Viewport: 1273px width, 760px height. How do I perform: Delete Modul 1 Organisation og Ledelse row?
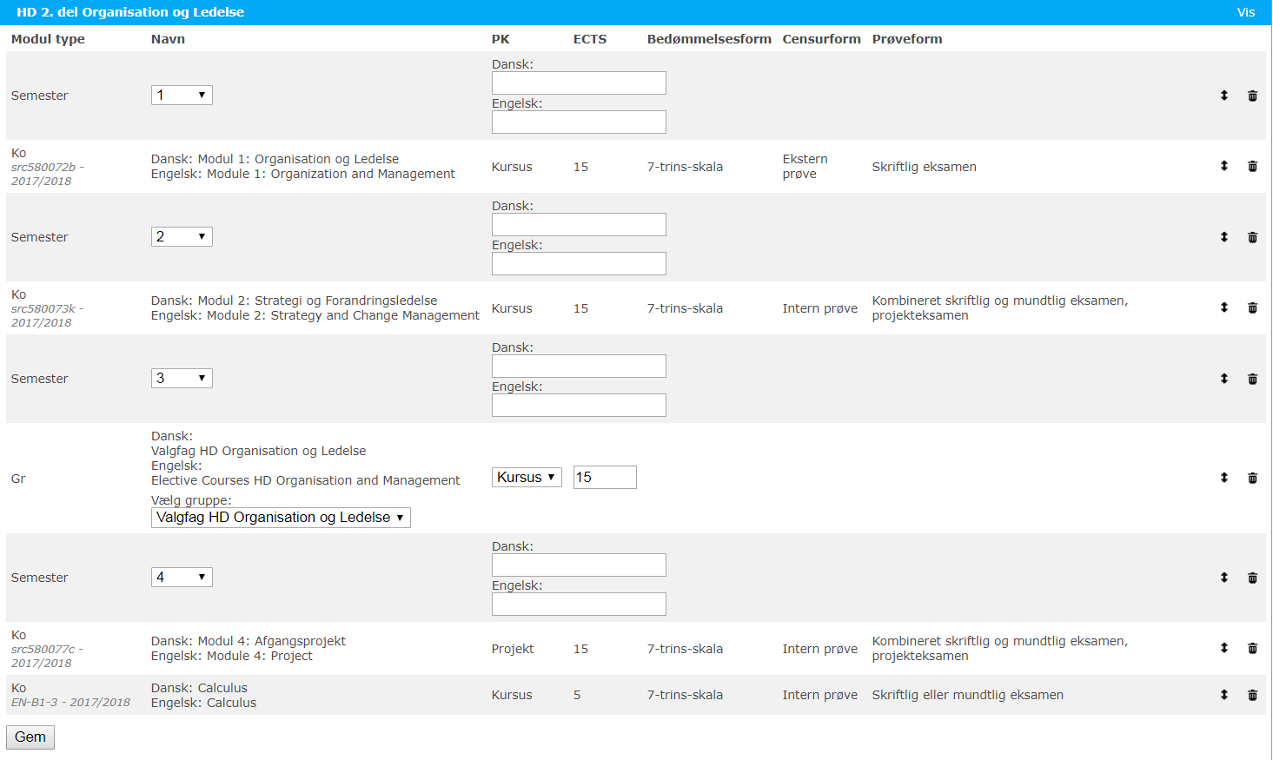point(1252,166)
